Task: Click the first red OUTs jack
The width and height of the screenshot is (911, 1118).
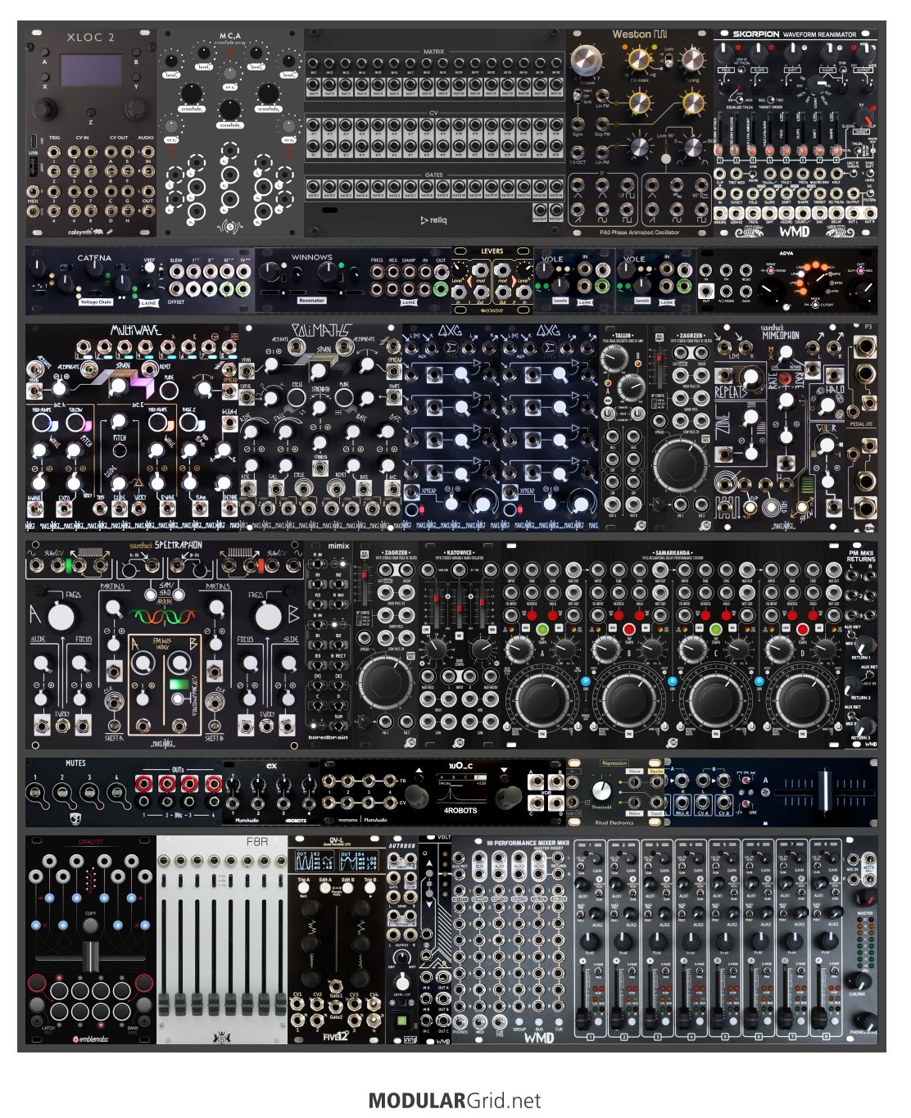Action: (146, 784)
